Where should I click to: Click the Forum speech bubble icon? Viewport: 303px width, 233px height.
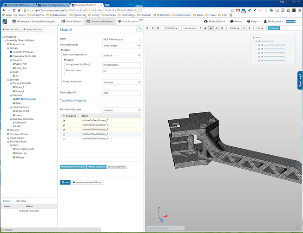232,21
